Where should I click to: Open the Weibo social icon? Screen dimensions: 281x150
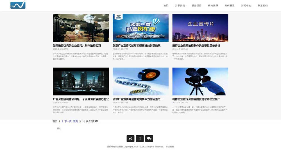[130, 138]
